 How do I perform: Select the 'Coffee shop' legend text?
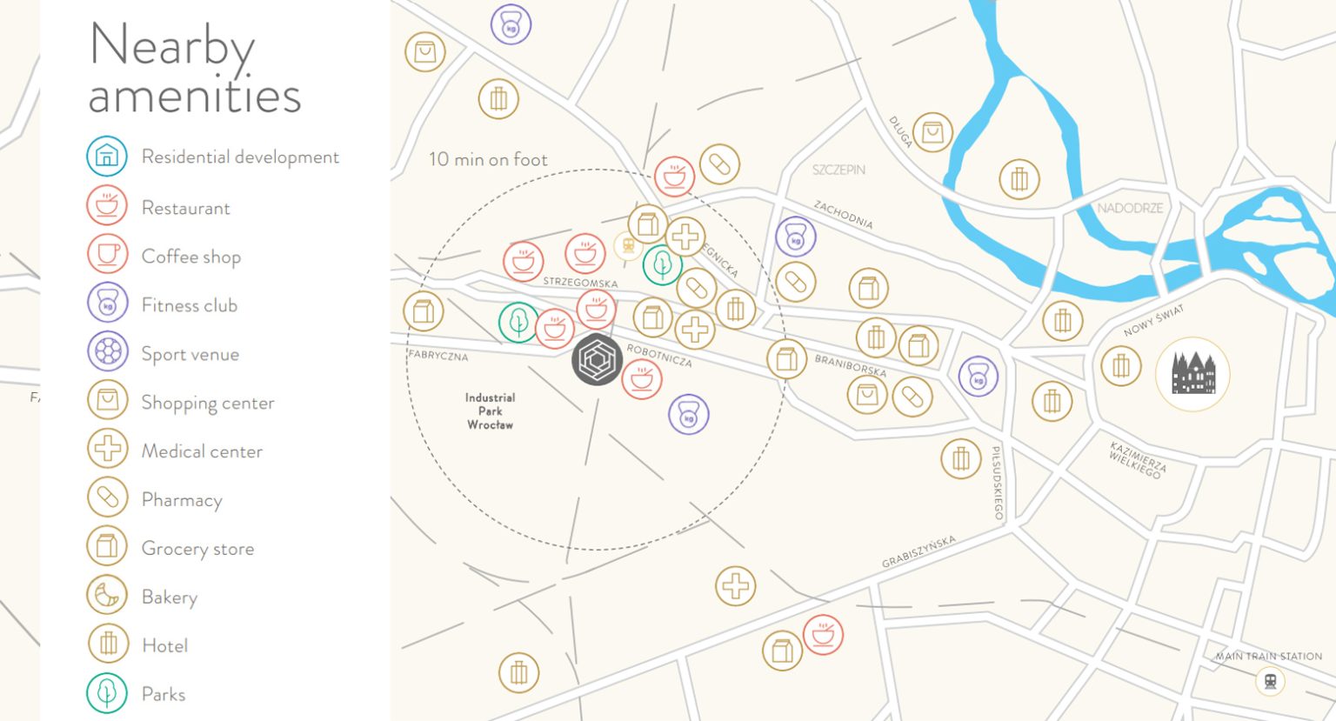coord(190,256)
